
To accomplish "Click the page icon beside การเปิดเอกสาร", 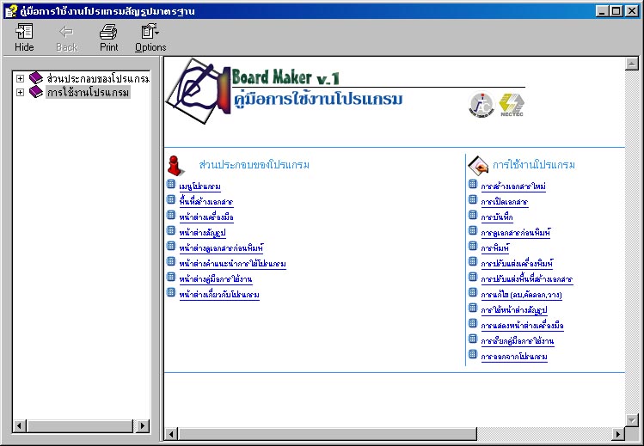I will tap(473, 199).
